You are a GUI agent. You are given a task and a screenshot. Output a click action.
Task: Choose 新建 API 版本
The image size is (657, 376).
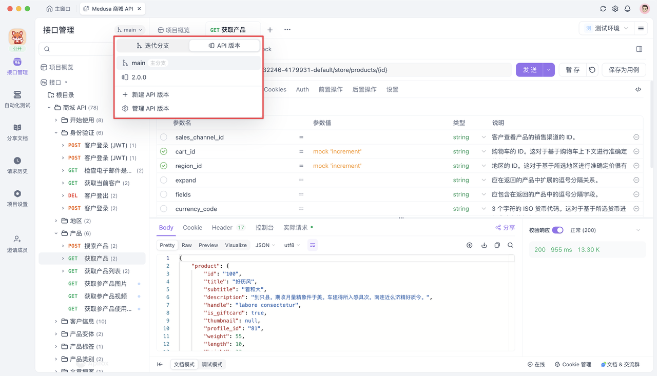tap(189, 94)
